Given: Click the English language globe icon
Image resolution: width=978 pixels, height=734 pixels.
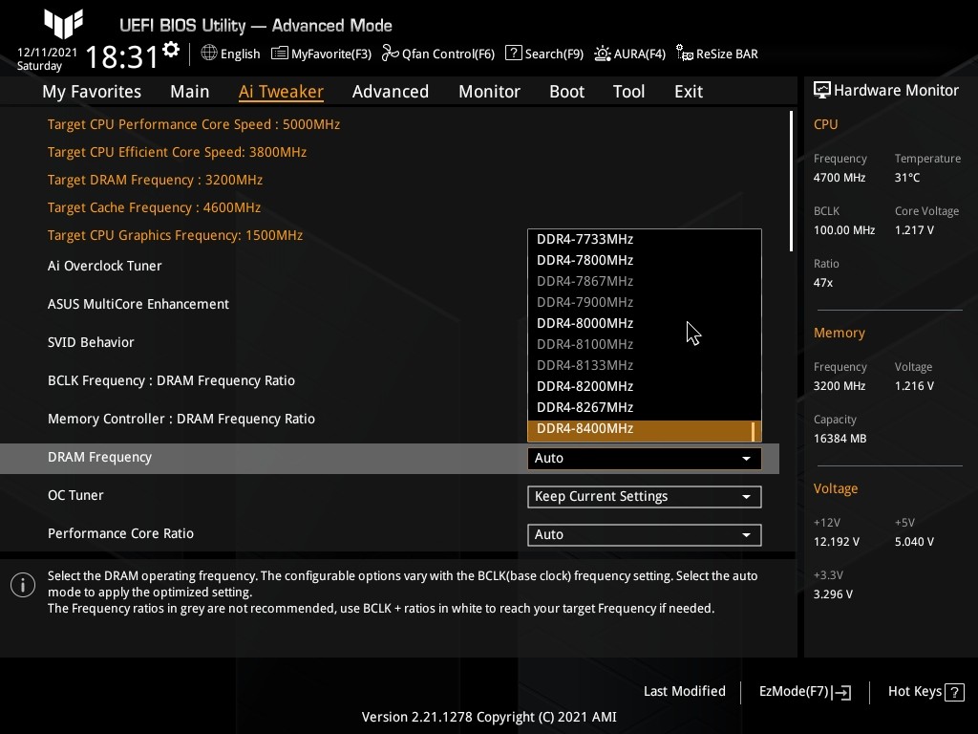Looking at the screenshot, I should coord(209,54).
